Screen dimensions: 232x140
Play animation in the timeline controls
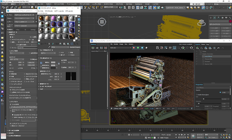coord(182,135)
